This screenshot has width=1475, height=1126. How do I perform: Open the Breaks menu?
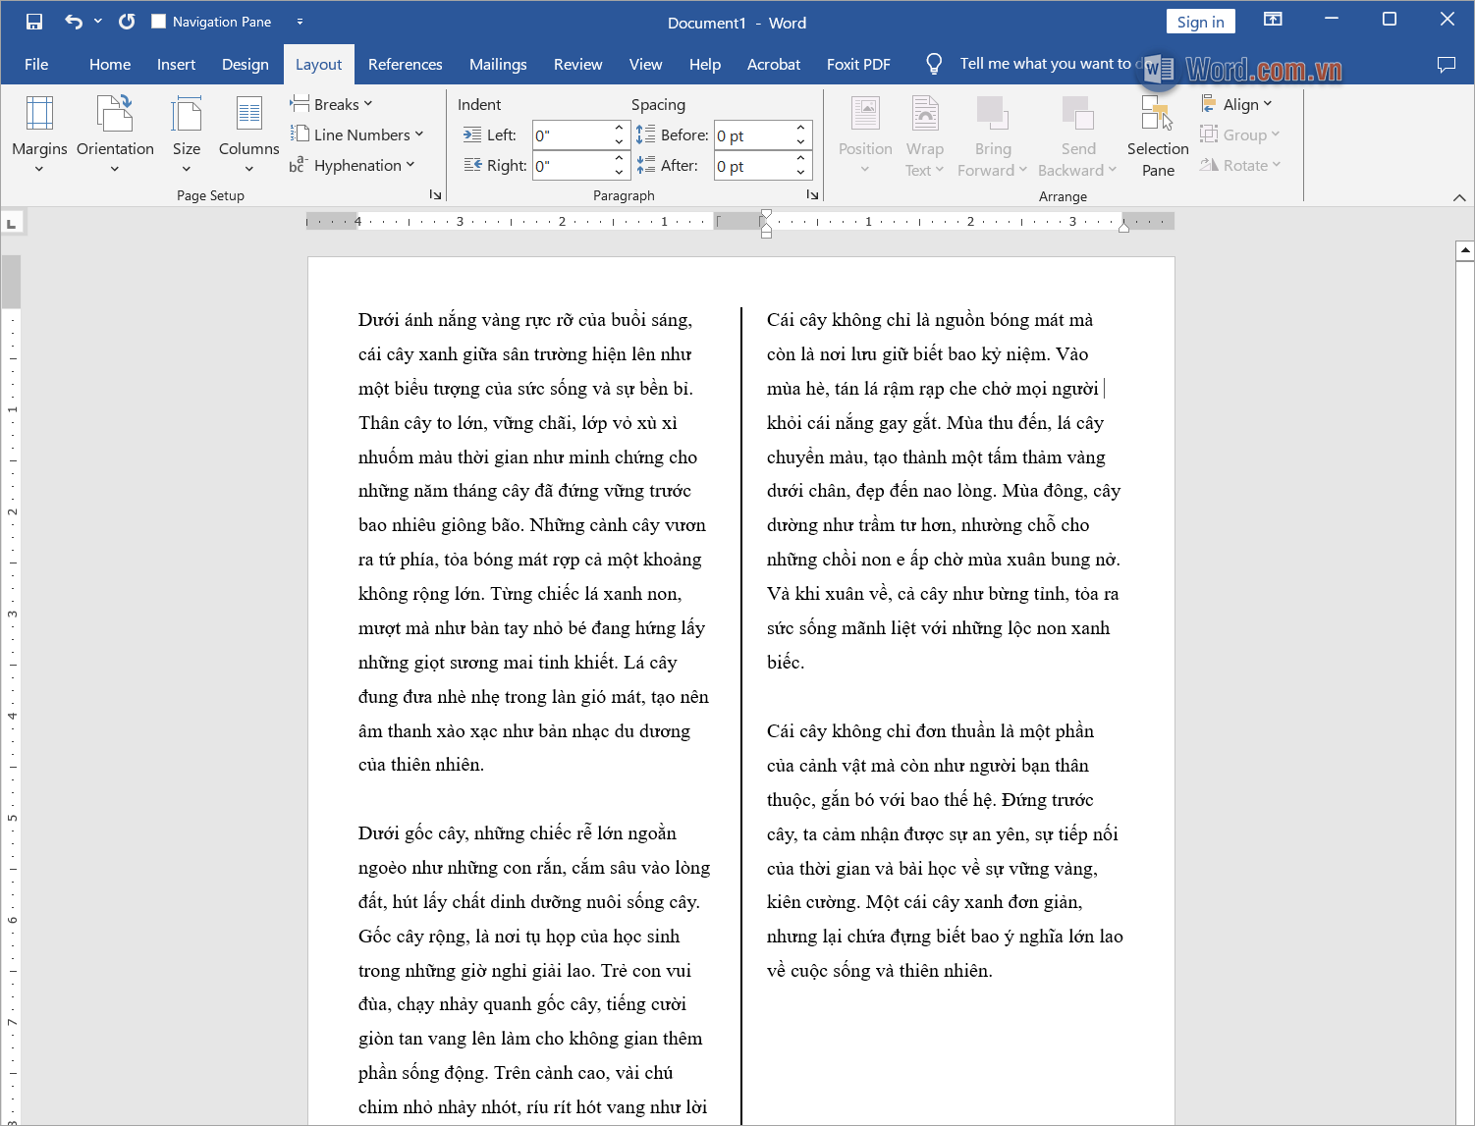(x=332, y=104)
